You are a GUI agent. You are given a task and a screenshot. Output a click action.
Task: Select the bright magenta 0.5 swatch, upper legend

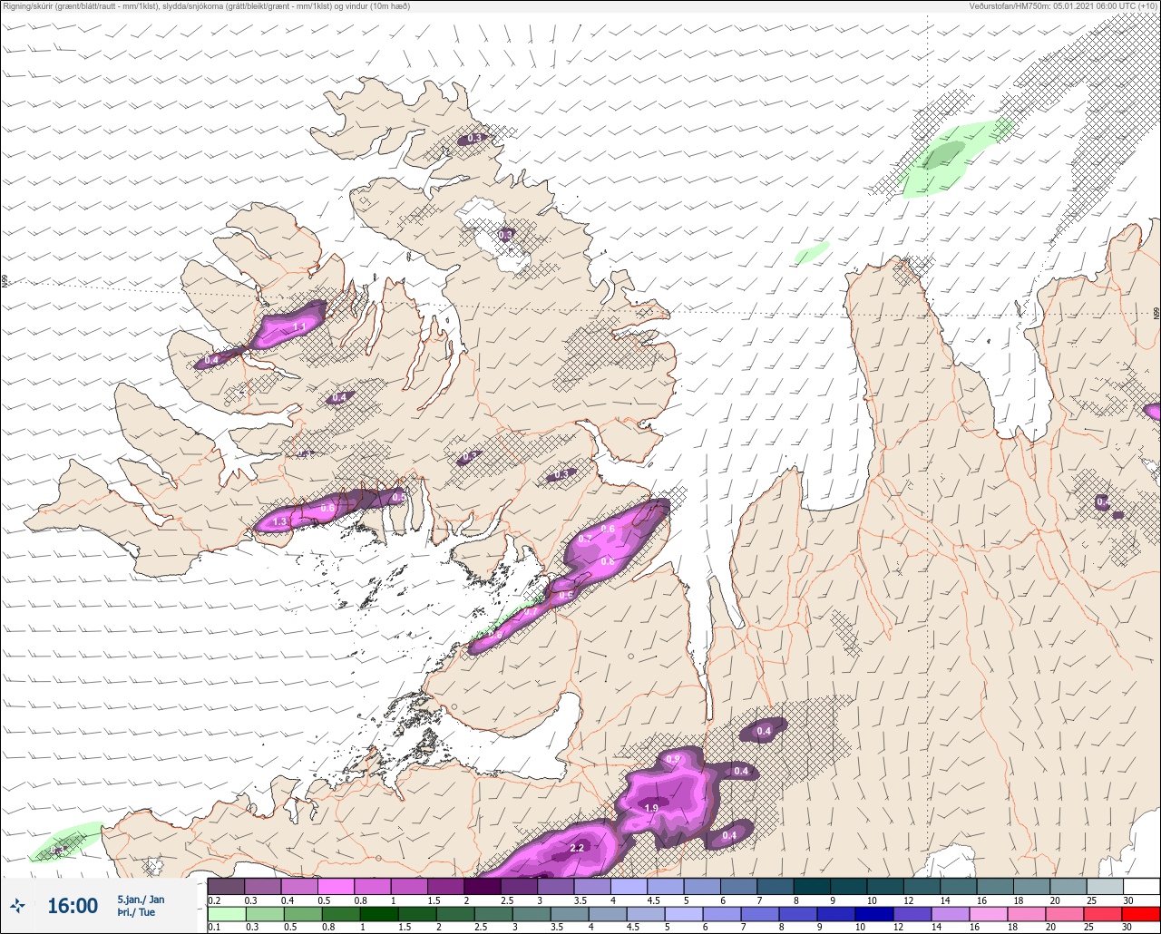(336, 887)
